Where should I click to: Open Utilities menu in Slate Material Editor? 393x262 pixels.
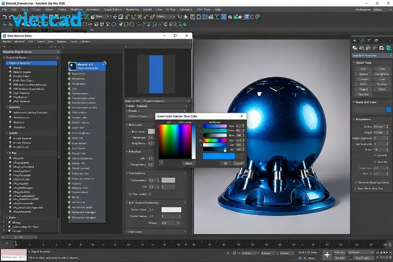point(85,41)
